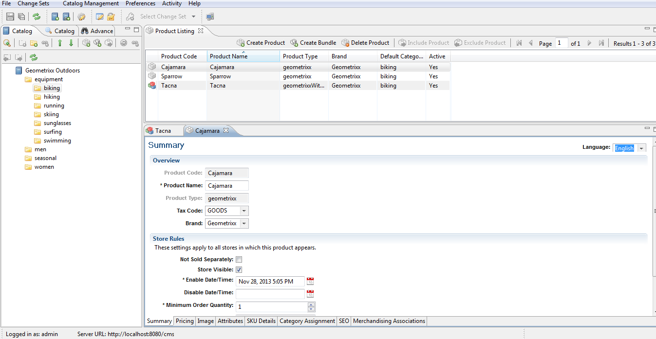Open the Category Assignment tab
Image resolution: width=656 pixels, height=339 pixels.
[x=307, y=321]
